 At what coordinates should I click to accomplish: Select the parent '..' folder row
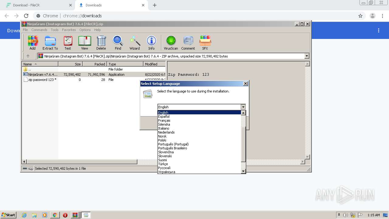[x=94, y=69]
